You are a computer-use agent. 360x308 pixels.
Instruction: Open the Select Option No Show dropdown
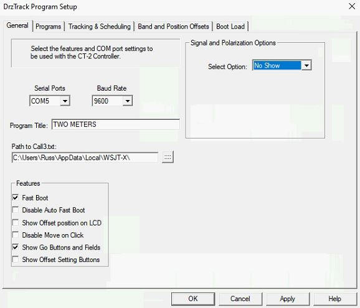(306, 66)
